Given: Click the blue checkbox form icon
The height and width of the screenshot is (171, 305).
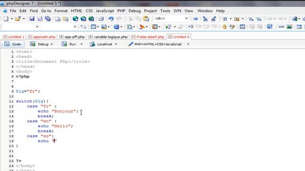Looking at the screenshot, I should (x=270, y=27).
